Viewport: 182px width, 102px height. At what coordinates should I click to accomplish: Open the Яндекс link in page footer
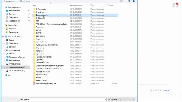tap(166, 90)
